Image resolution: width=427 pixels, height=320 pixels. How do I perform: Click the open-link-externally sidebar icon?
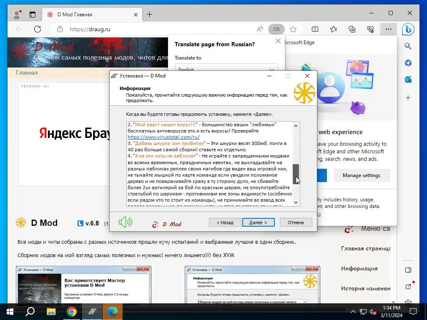coord(408,287)
